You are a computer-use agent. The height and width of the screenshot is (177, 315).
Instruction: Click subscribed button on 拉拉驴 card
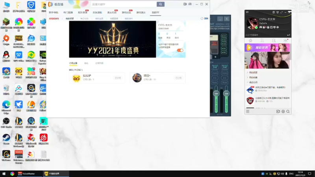tap(118, 78)
